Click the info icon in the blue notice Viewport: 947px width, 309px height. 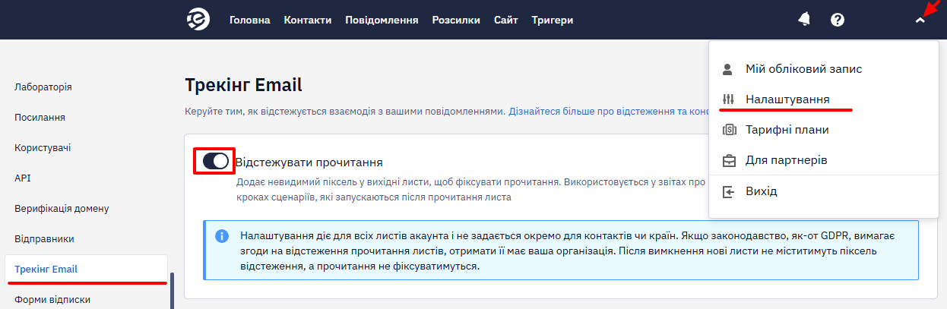coord(222,236)
